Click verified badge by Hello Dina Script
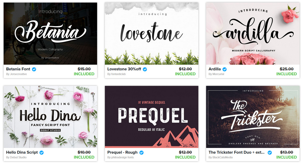 pyautogui.click(x=42, y=153)
